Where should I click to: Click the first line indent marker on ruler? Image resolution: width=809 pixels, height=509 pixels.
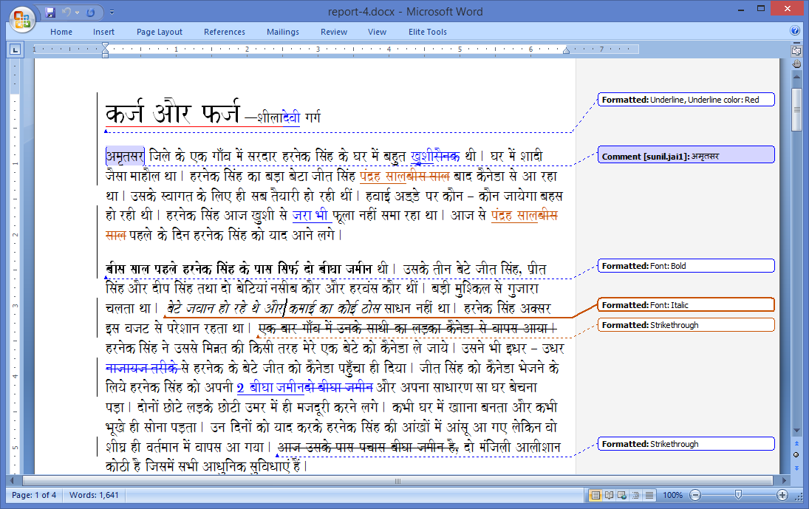point(105,46)
